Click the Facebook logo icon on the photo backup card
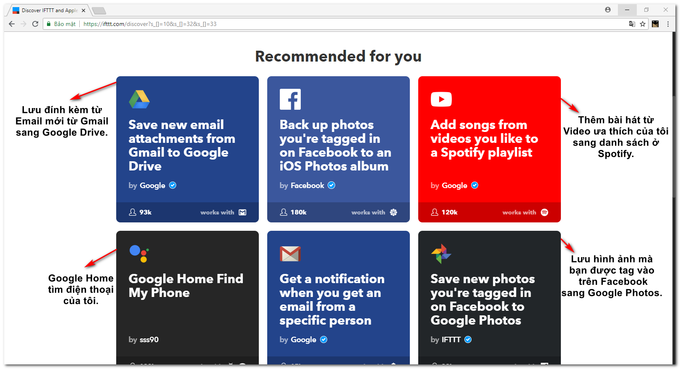This screenshot has height=369, width=680. click(x=290, y=99)
